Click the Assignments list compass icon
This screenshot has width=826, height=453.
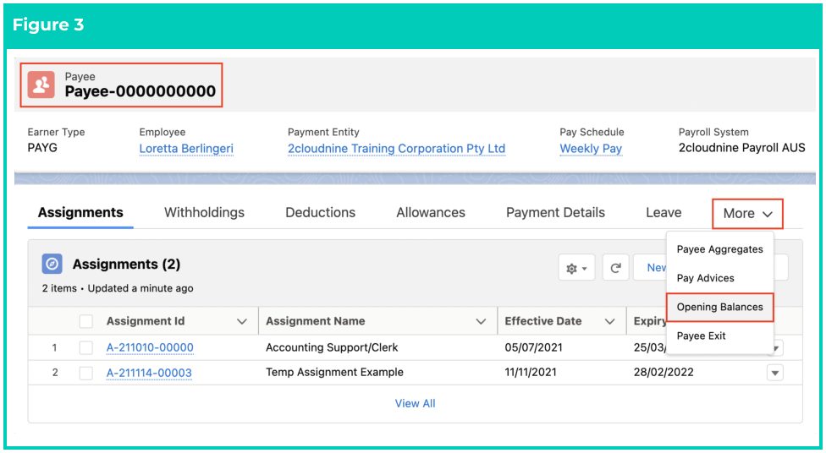point(52,265)
